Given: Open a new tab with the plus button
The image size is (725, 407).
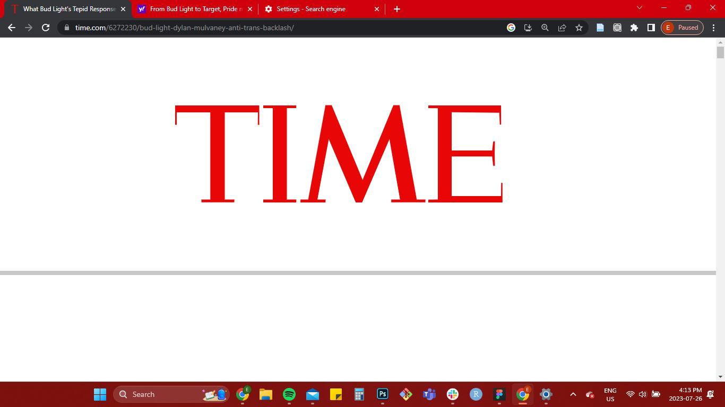Looking at the screenshot, I should point(397,9).
